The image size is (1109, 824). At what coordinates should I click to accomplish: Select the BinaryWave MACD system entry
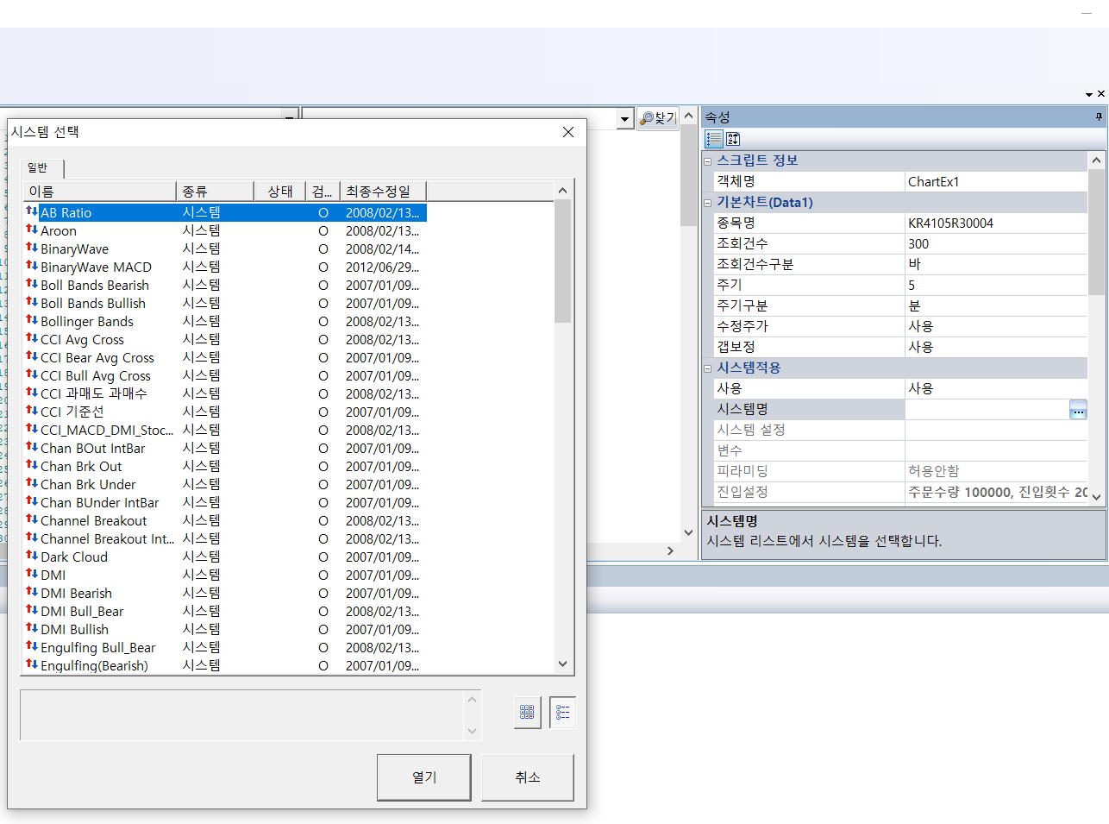[x=96, y=267]
